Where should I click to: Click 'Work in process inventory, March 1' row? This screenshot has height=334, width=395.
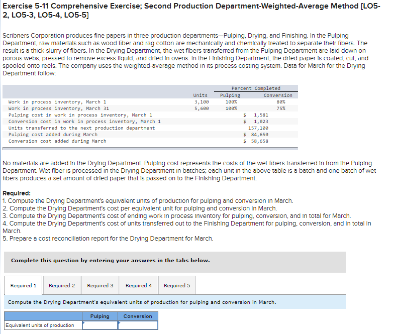[150, 102]
